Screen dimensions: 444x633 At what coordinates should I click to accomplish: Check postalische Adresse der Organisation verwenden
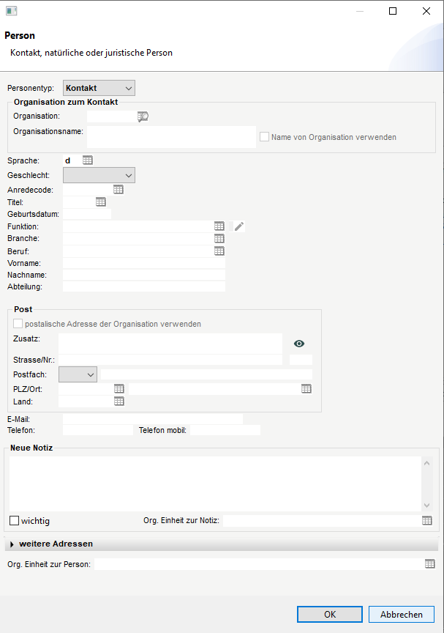point(18,324)
